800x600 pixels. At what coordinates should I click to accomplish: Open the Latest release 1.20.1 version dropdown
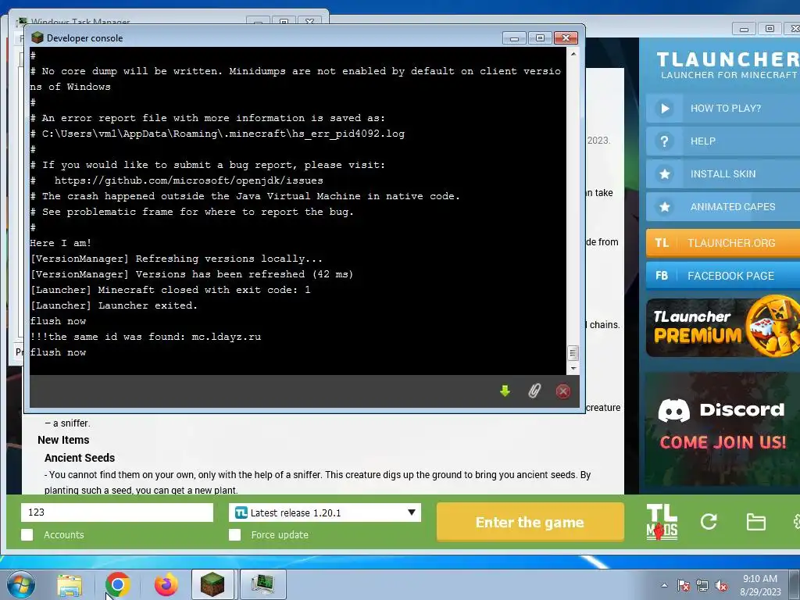[325, 512]
